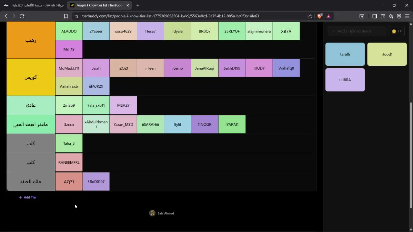Viewport: 413px width, 232px height.
Task: Open a new tab with the plus button
Action: click(138, 5)
